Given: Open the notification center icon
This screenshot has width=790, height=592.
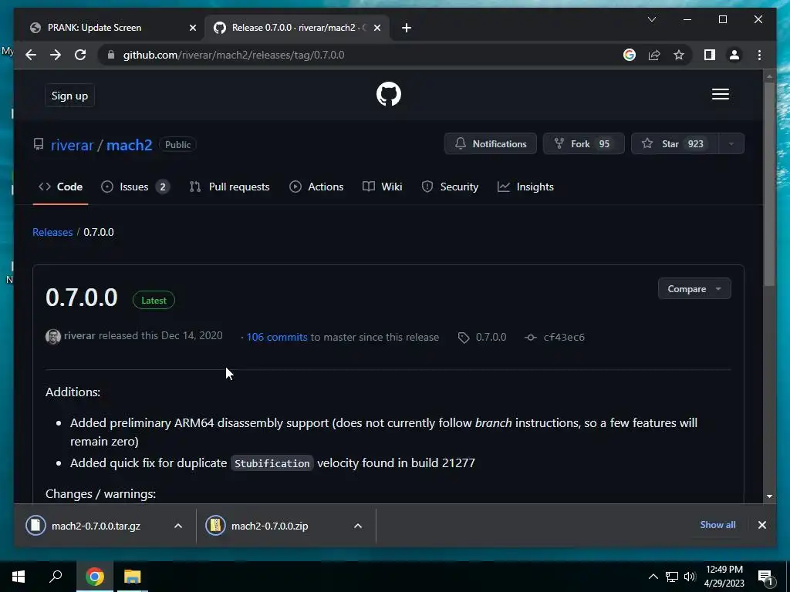Looking at the screenshot, I should click(765, 577).
